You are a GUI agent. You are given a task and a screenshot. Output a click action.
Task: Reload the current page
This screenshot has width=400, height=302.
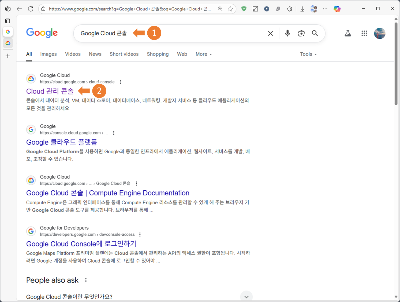point(31,9)
